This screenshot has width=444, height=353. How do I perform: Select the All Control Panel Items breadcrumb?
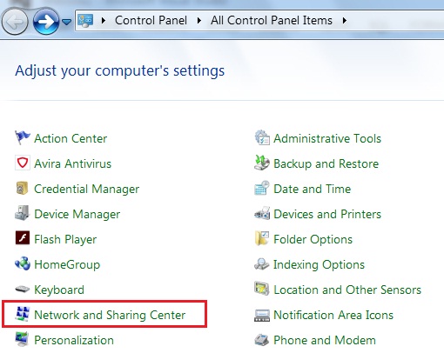coord(272,21)
